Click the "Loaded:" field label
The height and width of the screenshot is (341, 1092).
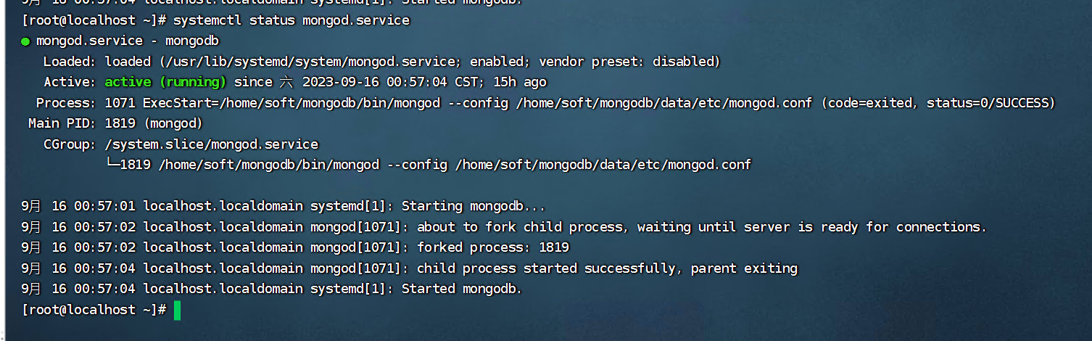[70, 62]
